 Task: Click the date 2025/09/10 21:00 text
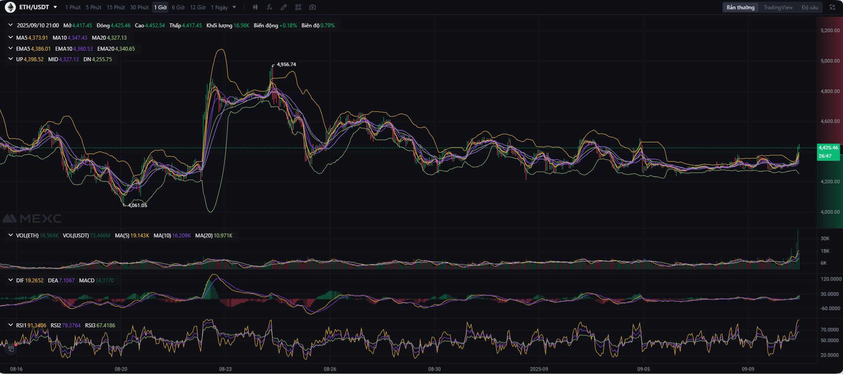point(37,26)
